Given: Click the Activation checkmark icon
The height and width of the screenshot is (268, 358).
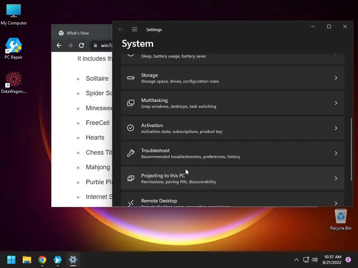Looking at the screenshot, I should (131, 128).
